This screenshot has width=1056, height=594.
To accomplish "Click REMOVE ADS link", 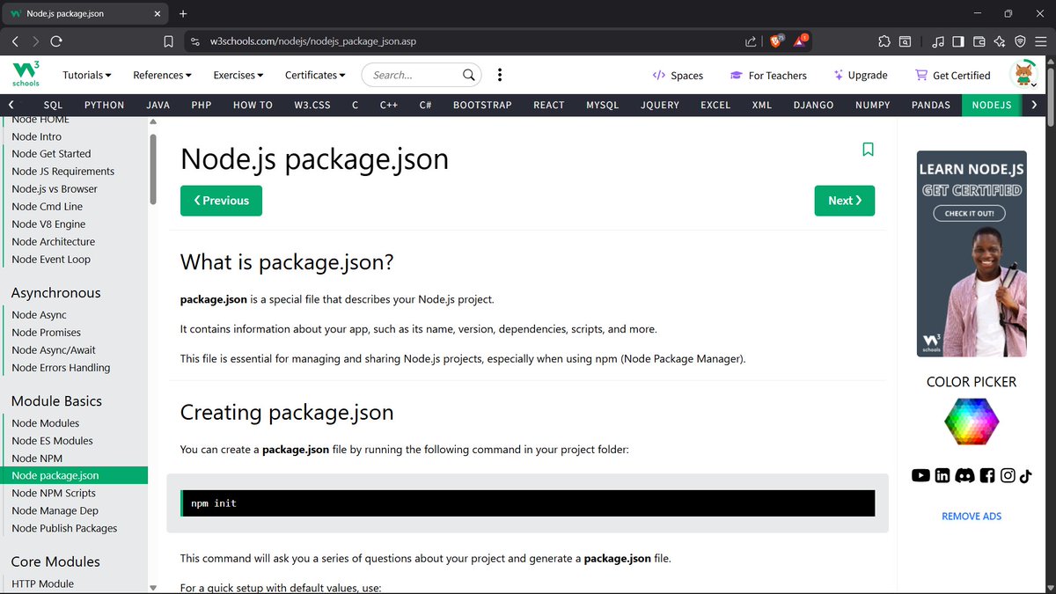I will coord(972,517).
